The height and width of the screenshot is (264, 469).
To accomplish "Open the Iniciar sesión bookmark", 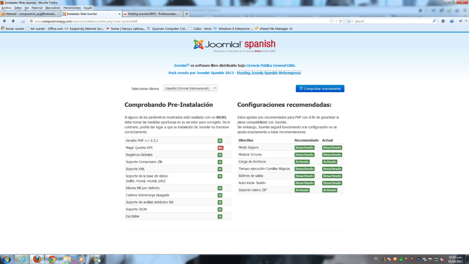I will [x=12, y=29].
